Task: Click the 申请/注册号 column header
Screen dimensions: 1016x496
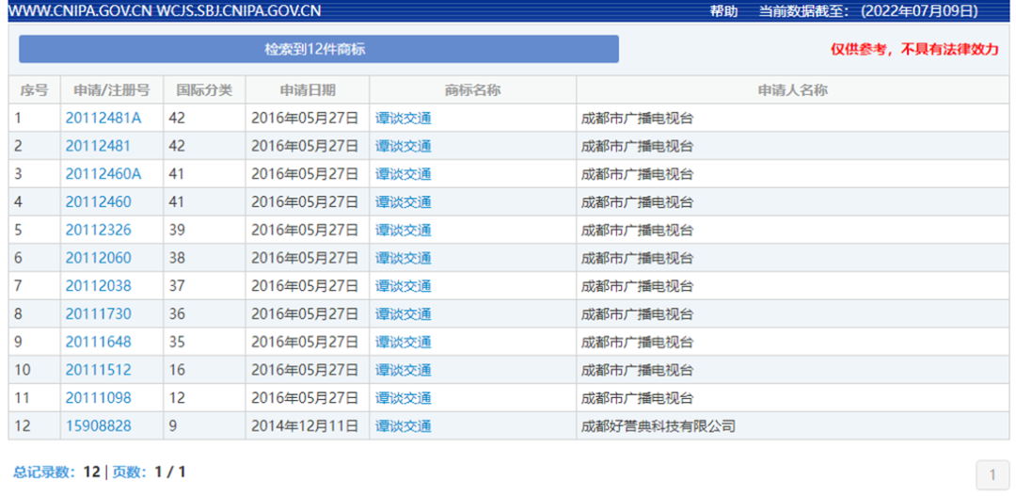Action: 111,90
